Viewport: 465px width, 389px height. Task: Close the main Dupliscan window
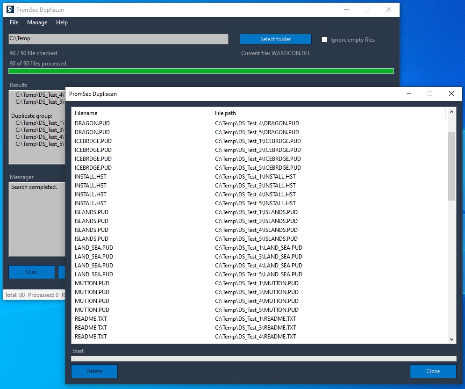pyautogui.click(x=388, y=9)
